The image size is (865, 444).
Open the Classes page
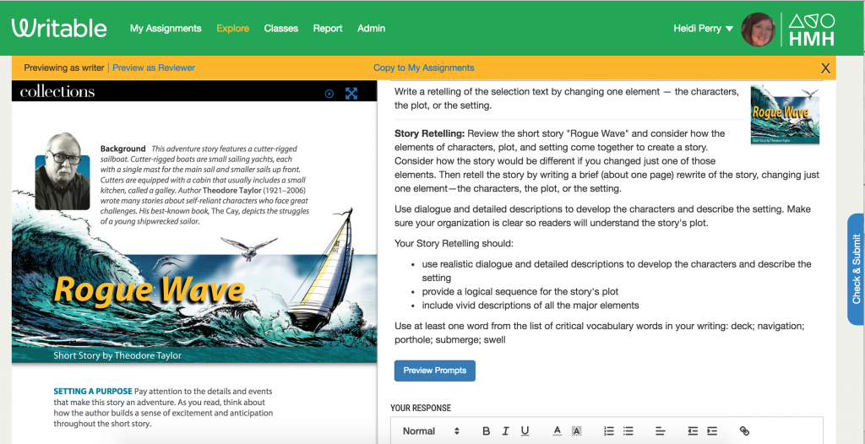pyautogui.click(x=280, y=29)
